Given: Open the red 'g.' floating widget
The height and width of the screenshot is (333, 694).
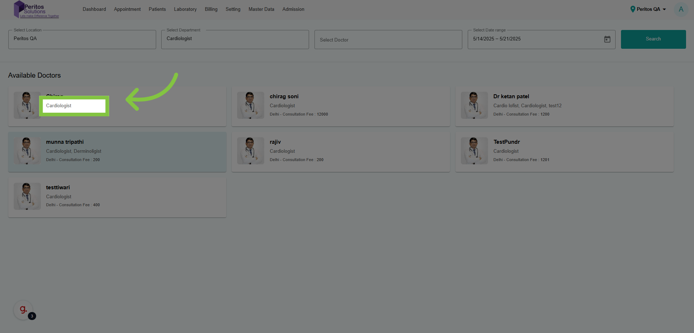Looking at the screenshot, I should 23,310.
